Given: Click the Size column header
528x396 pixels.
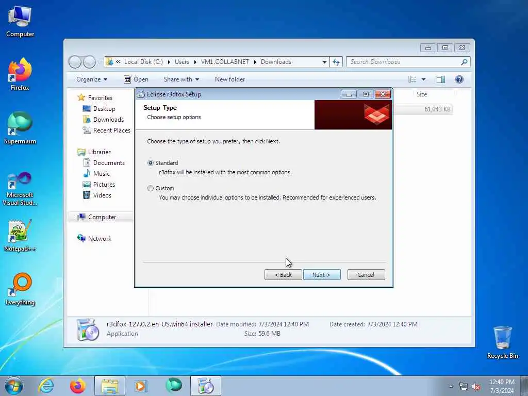Looking at the screenshot, I should pos(422,94).
